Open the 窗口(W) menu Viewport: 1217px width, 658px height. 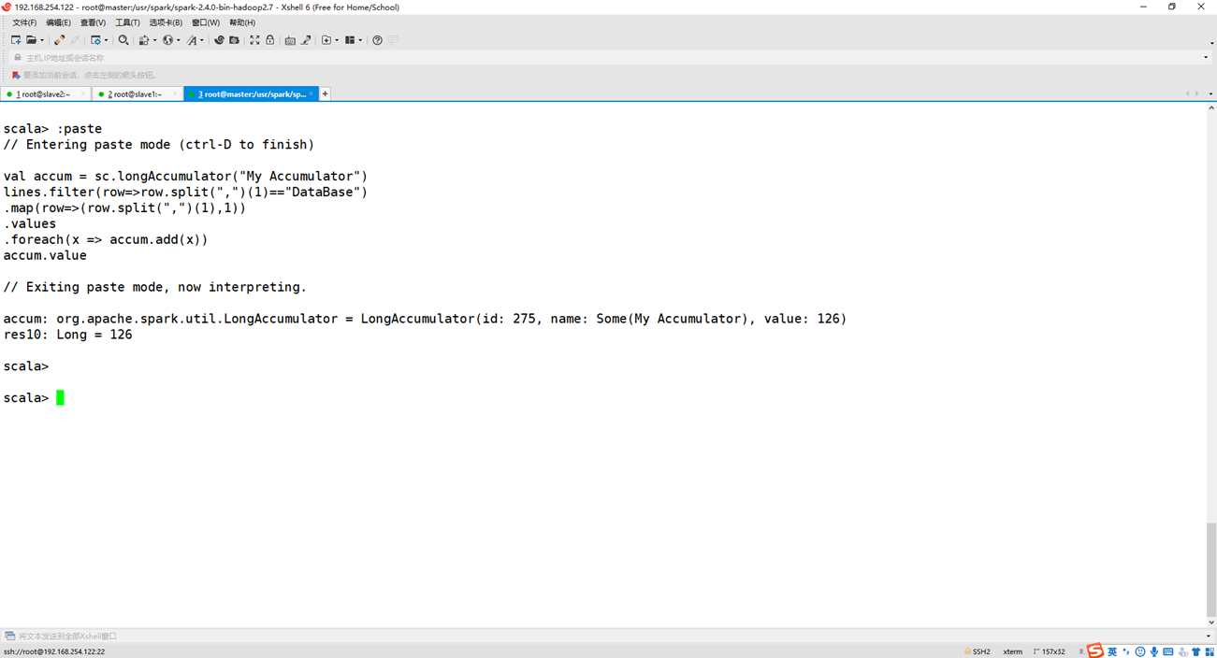click(206, 22)
